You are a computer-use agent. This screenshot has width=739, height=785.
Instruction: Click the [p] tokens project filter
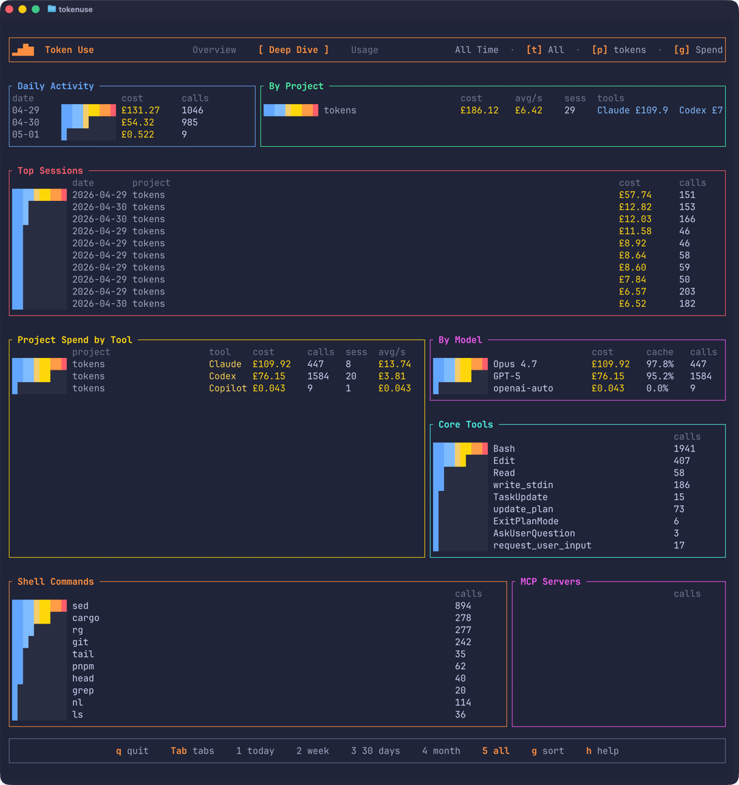click(x=619, y=50)
